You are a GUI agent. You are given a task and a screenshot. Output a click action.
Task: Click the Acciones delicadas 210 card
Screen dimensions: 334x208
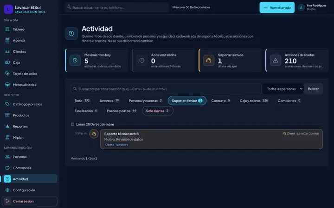[297, 61]
